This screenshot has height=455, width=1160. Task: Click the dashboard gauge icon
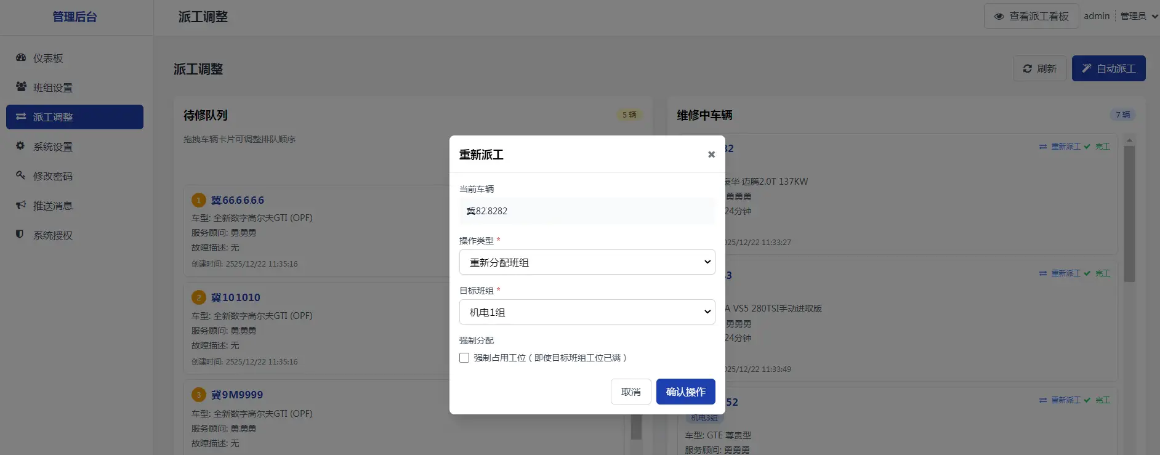[x=21, y=57]
